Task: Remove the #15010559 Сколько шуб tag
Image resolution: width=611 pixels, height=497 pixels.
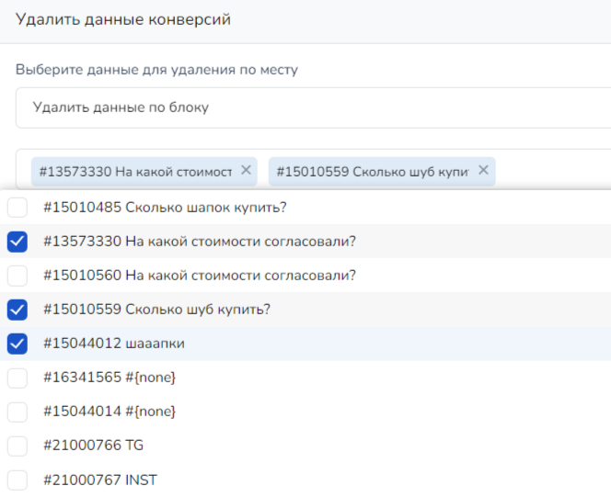Action: (x=483, y=170)
